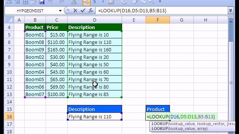Select cell containing Boom08

coord(35,42)
